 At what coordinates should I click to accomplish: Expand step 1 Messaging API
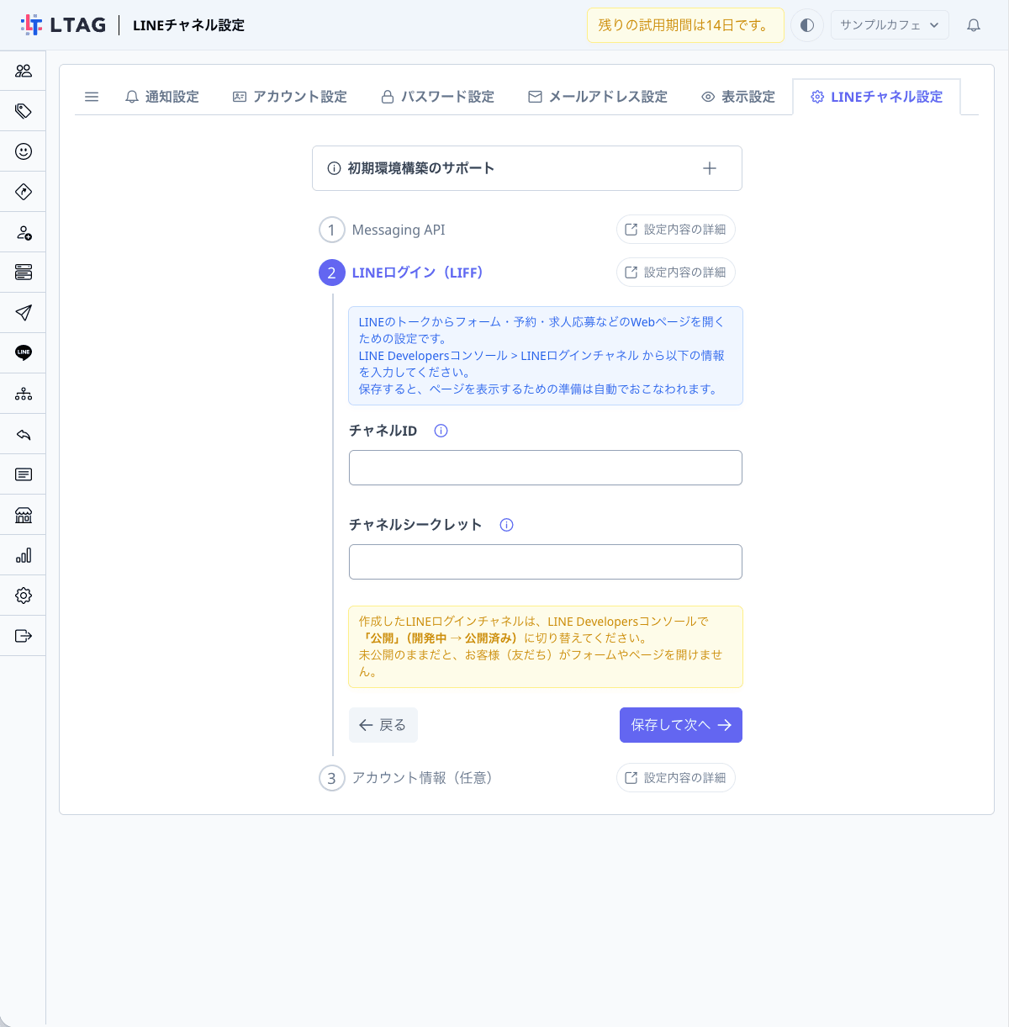[383, 230]
